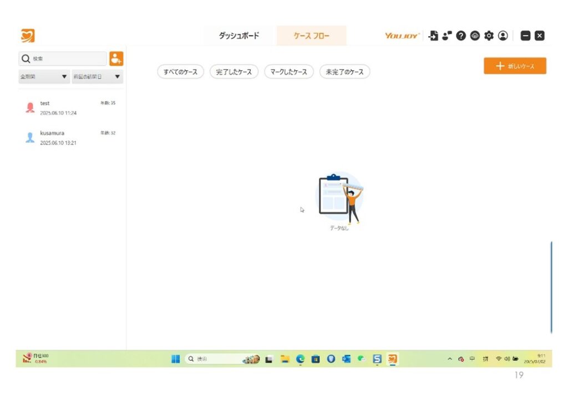The width and height of the screenshot is (568, 393).
Task: Open the help question mark icon
Action: 461,36
